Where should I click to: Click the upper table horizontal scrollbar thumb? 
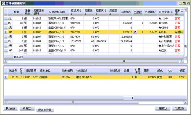(x=124, y=61)
